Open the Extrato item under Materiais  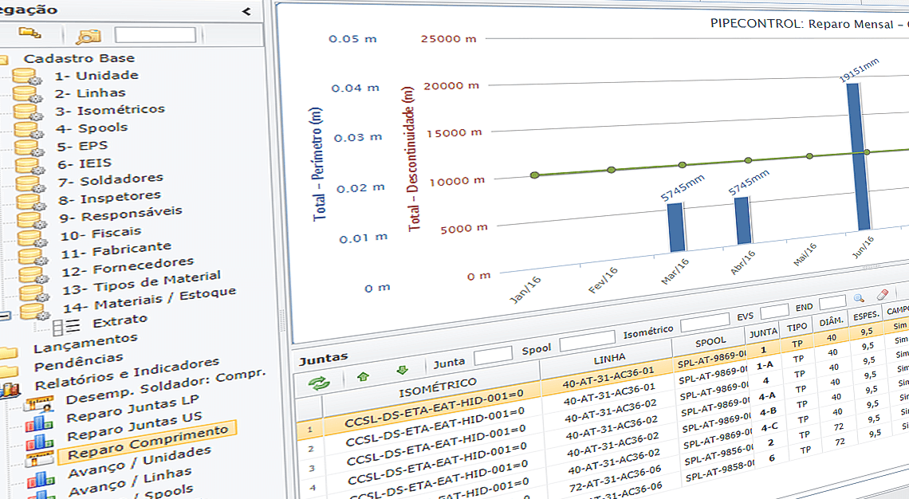tap(120, 320)
